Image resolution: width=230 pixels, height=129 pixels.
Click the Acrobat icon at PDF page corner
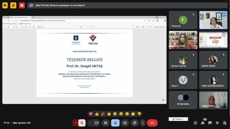point(163,100)
